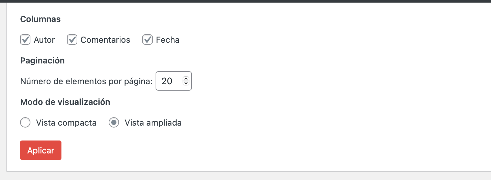Apply settings with the red Aplicar button
Image resolution: width=491 pixels, height=180 pixels.
pyautogui.click(x=41, y=150)
